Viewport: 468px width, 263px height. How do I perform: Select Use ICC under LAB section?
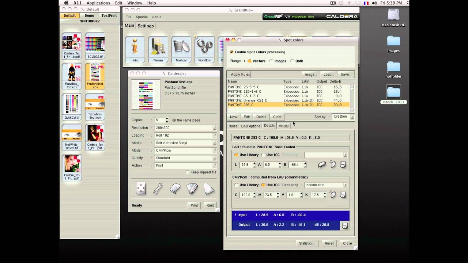click(263, 155)
